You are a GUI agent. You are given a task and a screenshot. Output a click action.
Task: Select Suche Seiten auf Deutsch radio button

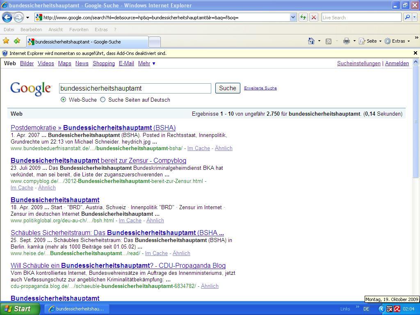(103, 100)
